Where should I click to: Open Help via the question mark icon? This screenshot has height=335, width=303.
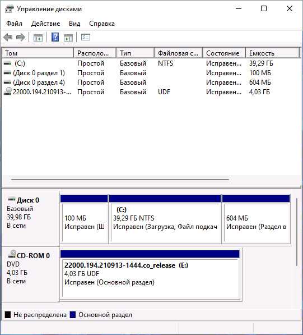click(x=55, y=38)
